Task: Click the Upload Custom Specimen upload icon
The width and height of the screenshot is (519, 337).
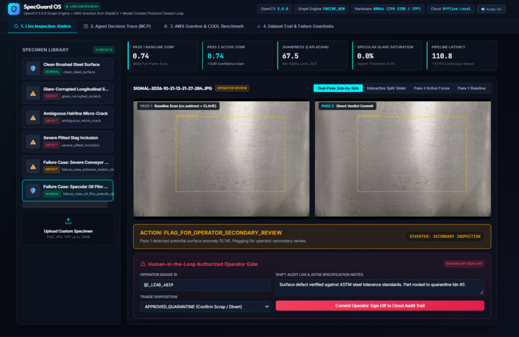Action: coord(68,221)
